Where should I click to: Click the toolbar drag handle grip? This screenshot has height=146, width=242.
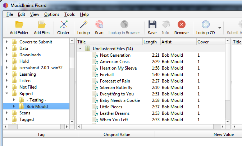(5, 28)
